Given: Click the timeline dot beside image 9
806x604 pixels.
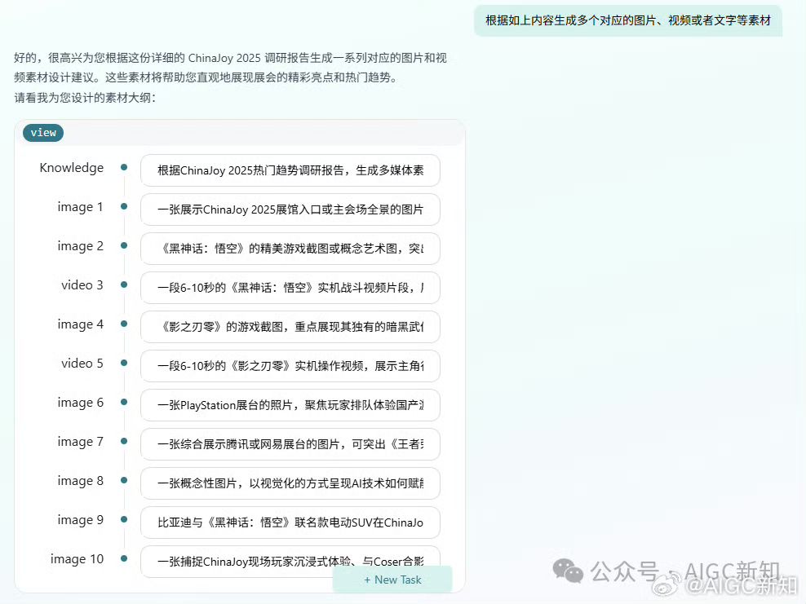Looking at the screenshot, I should pyautogui.click(x=124, y=519).
